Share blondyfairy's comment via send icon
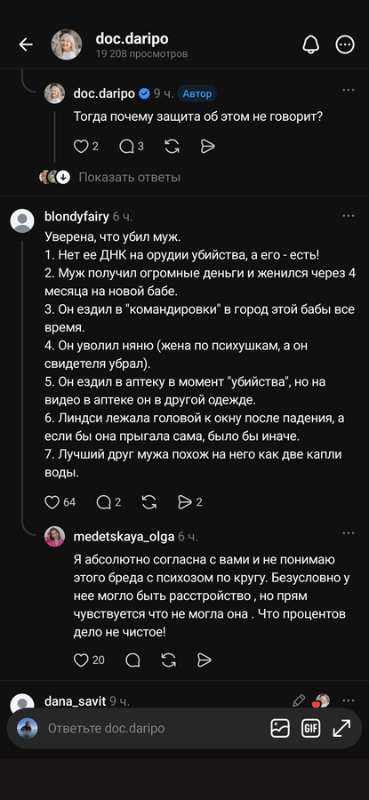 point(184,502)
